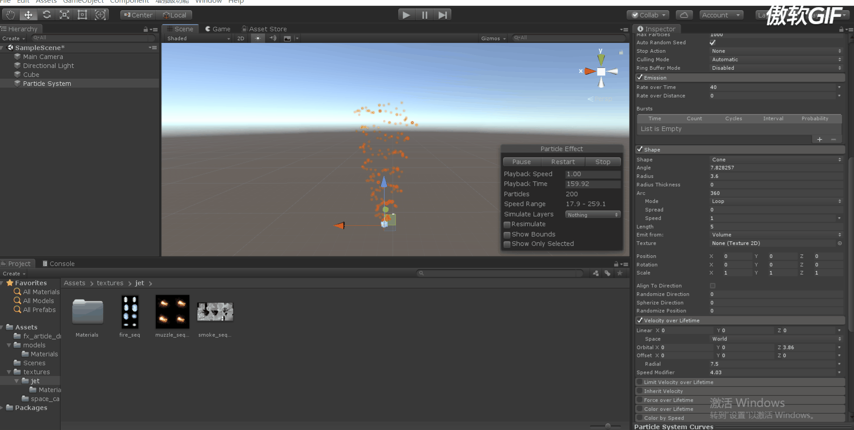854x430 pixels.
Task: Switch to the Asset Store tab
Action: pyautogui.click(x=264, y=29)
